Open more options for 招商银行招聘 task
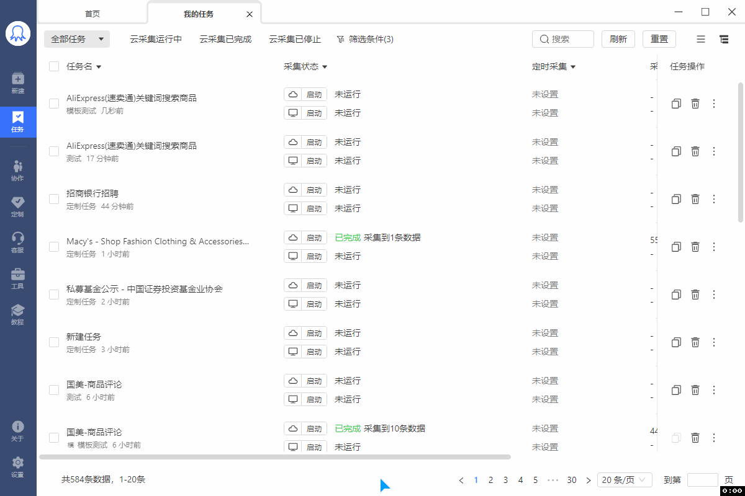Image resolution: width=745 pixels, height=496 pixels. pyautogui.click(x=714, y=199)
